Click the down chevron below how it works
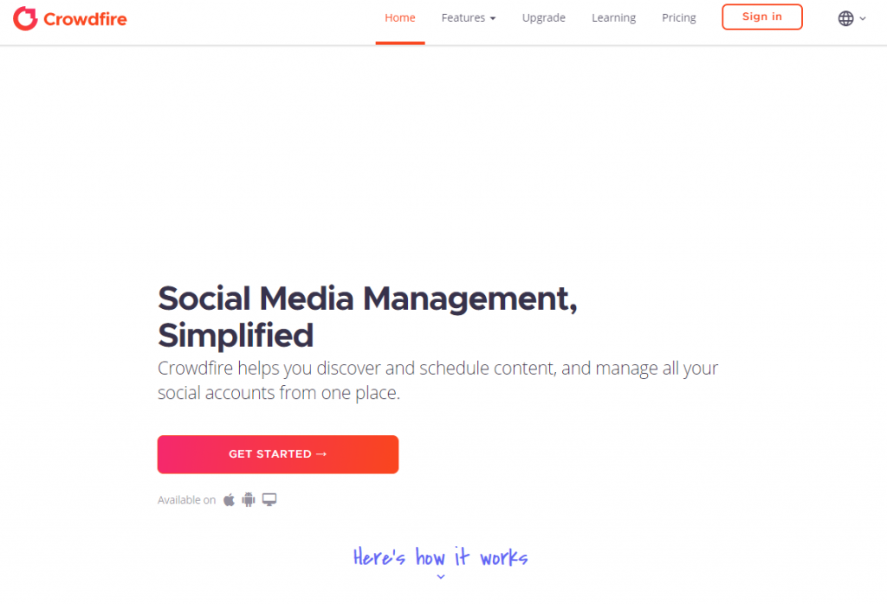Screen dimensions: 887x604 [441, 577]
